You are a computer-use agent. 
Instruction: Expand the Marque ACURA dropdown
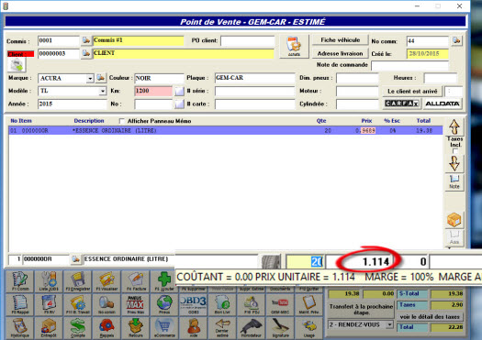click(90, 79)
